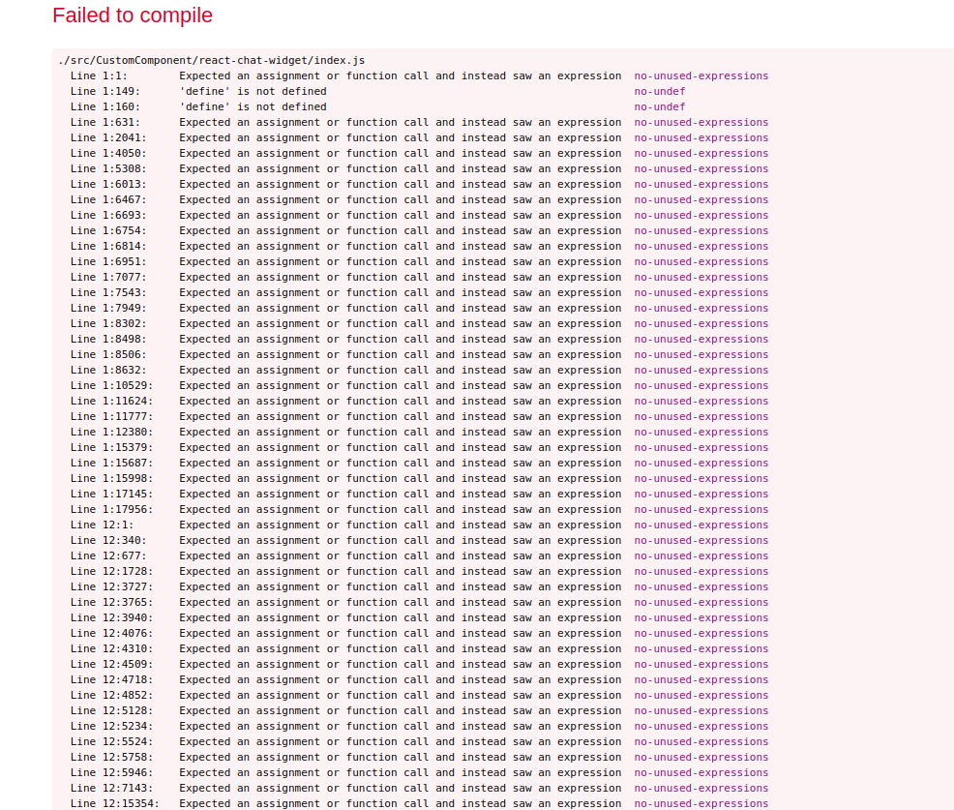The image size is (954, 810).
Task: Click the "Line 12:5234:" label
Action: [112, 727]
